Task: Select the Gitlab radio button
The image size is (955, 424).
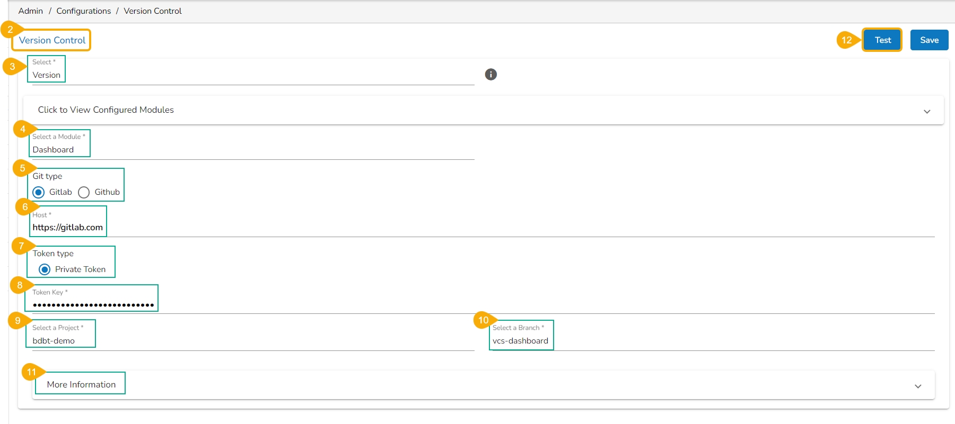Action: click(x=39, y=192)
